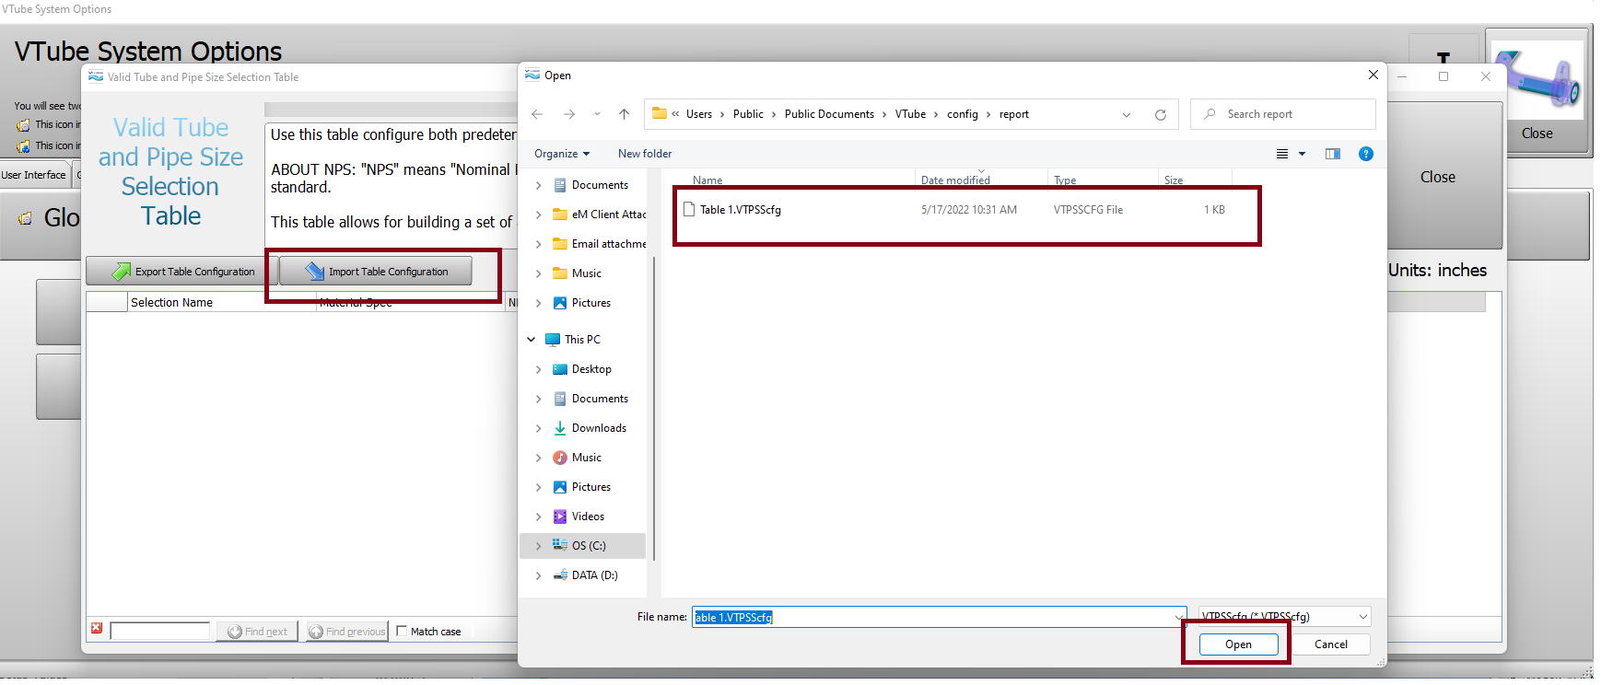Open the file type filter dropdown

click(x=1284, y=617)
